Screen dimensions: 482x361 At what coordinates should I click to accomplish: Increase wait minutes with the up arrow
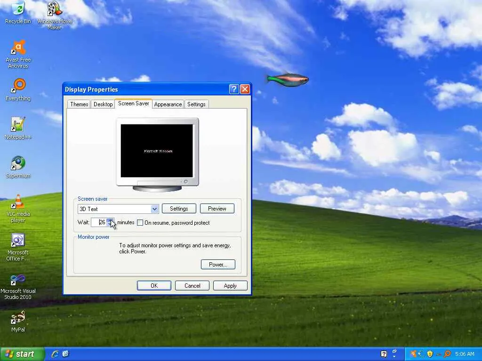(110, 220)
